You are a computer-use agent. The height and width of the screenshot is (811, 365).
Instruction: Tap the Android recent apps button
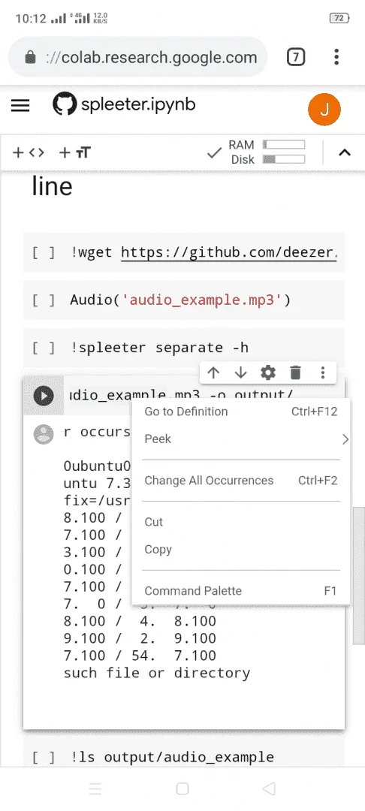coord(95,788)
